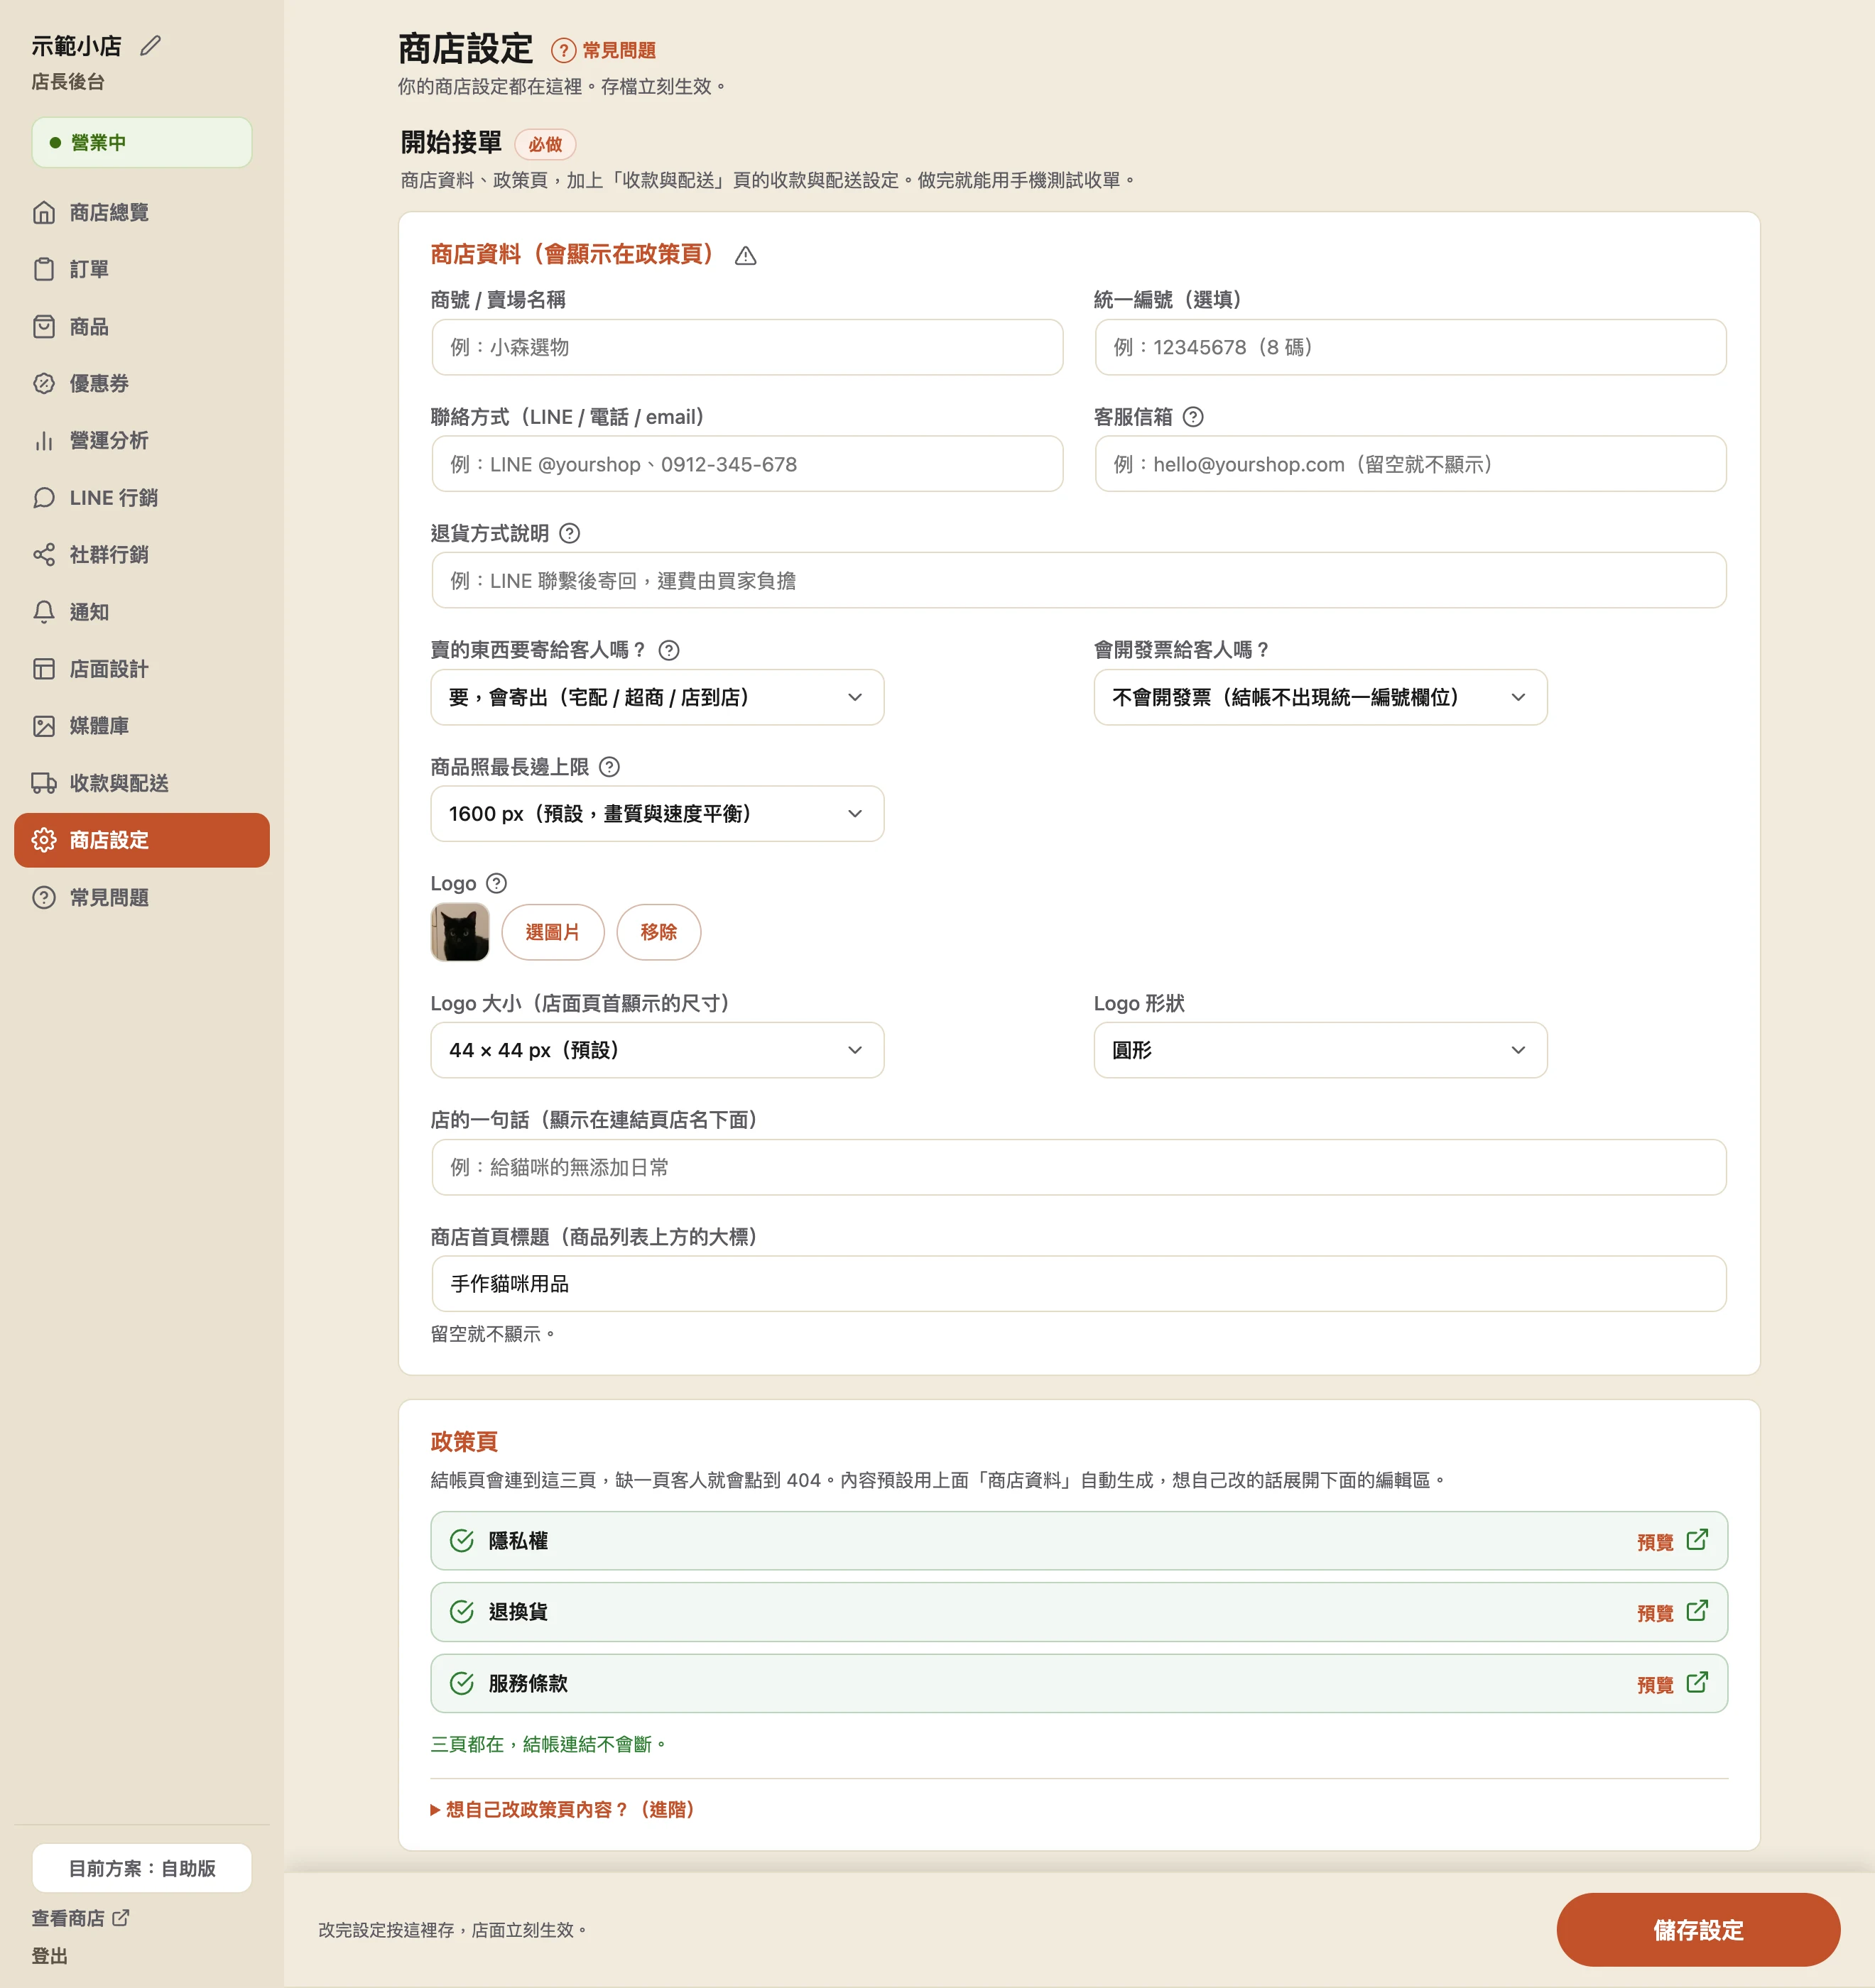
Task: Click the 必做 badge
Action: tap(545, 144)
